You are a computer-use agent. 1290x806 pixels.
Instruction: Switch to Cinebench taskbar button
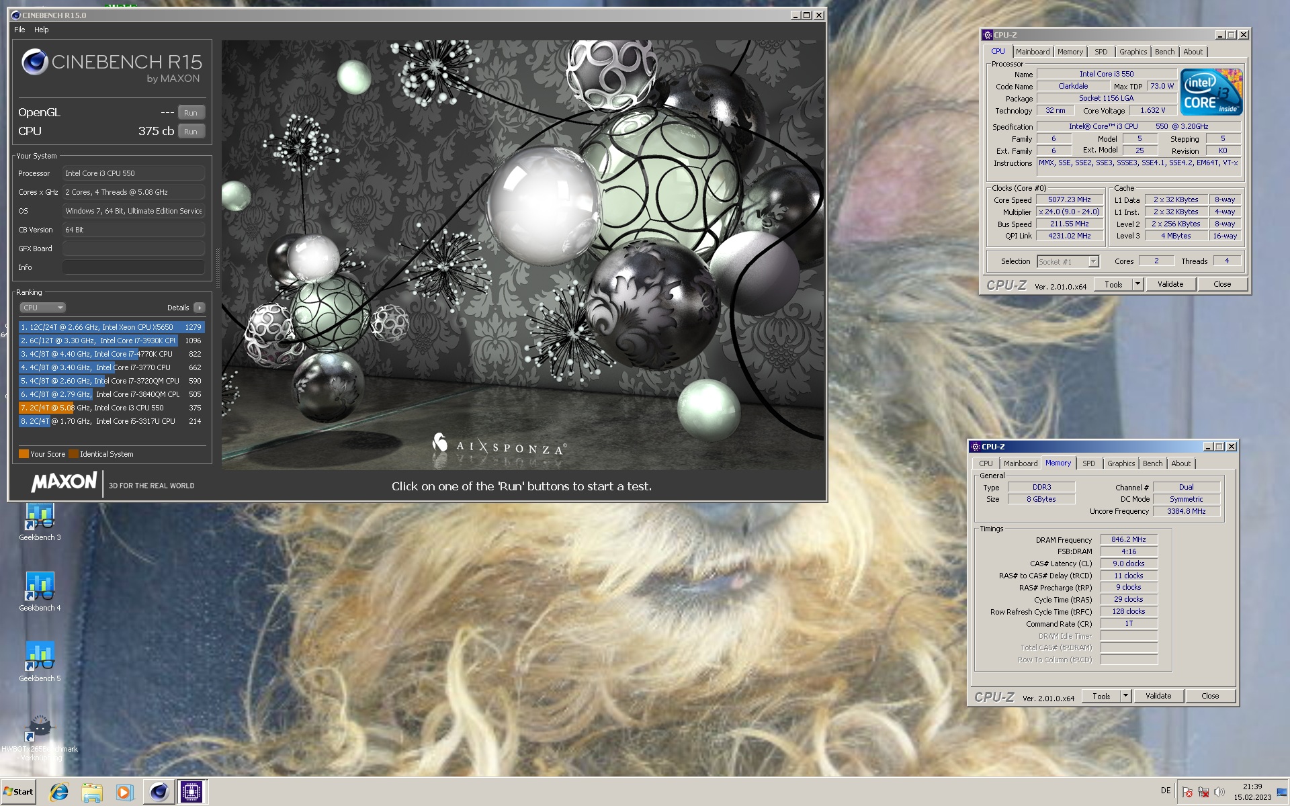pos(159,792)
